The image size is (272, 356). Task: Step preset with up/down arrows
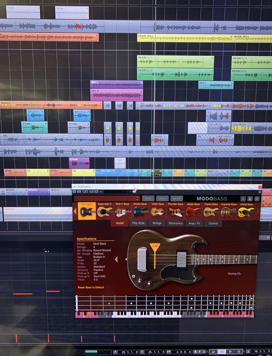tap(137, 199)
